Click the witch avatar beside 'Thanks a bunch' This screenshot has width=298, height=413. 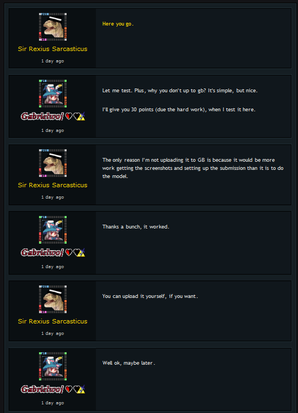[53, 230]
